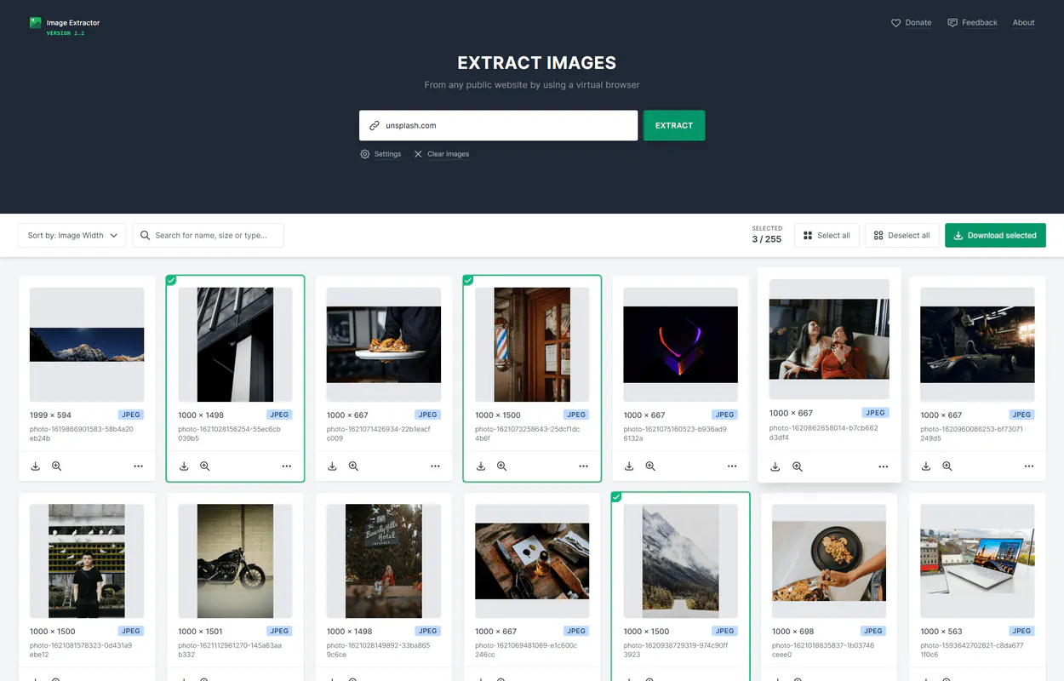
Task: Select the motorcycle thumbnail
Action: pos(235,561)
